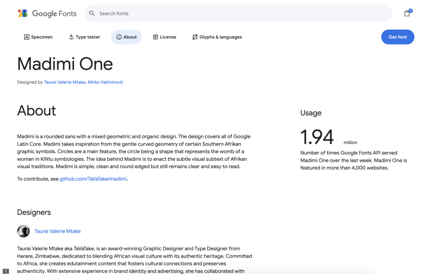This screenshot has height=274, width=423.
Task: Click Taurai Valerie Mtake name in Designers
Action: [x=57, y=231]
